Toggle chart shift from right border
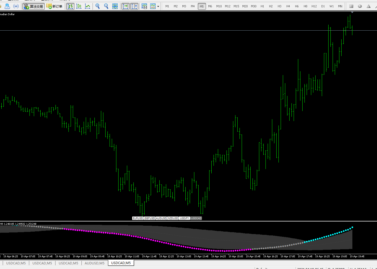 (134, 6)
